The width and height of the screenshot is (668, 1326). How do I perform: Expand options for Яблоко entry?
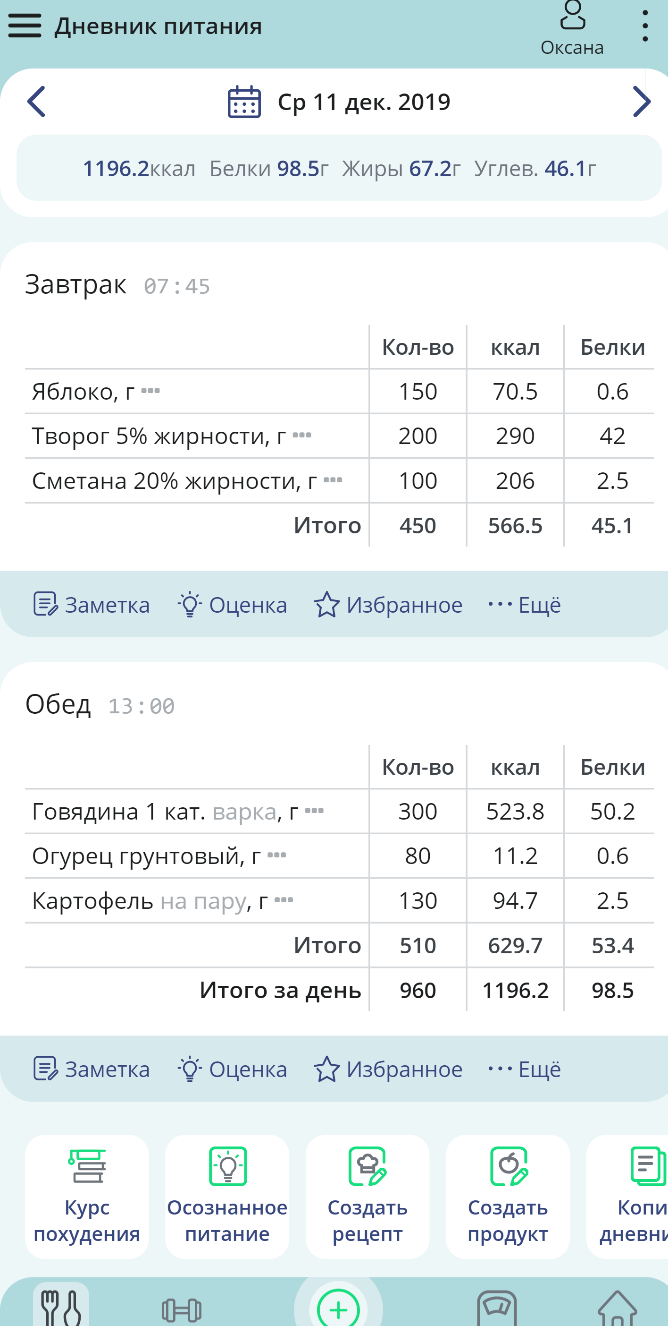(x=150, y=391)
